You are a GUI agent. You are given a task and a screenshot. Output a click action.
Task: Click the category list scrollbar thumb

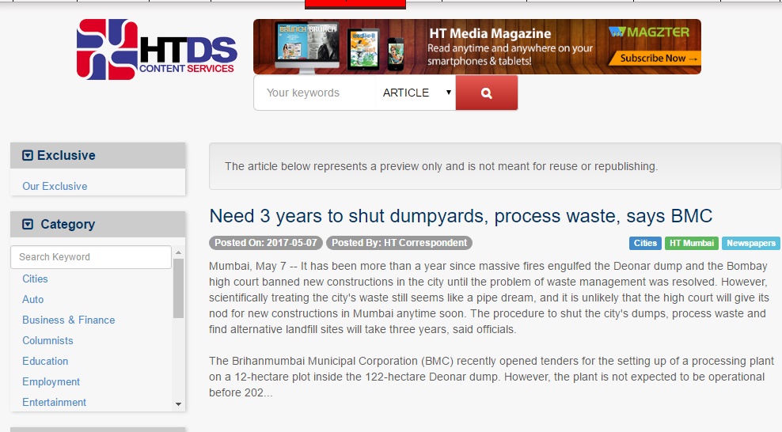[x=179, y=288]
